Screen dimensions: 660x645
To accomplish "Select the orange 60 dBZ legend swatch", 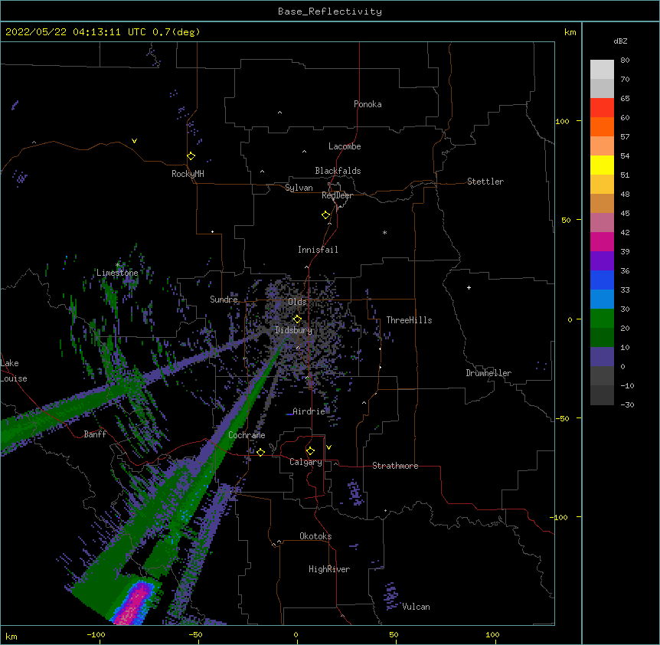I will point(602,126).
